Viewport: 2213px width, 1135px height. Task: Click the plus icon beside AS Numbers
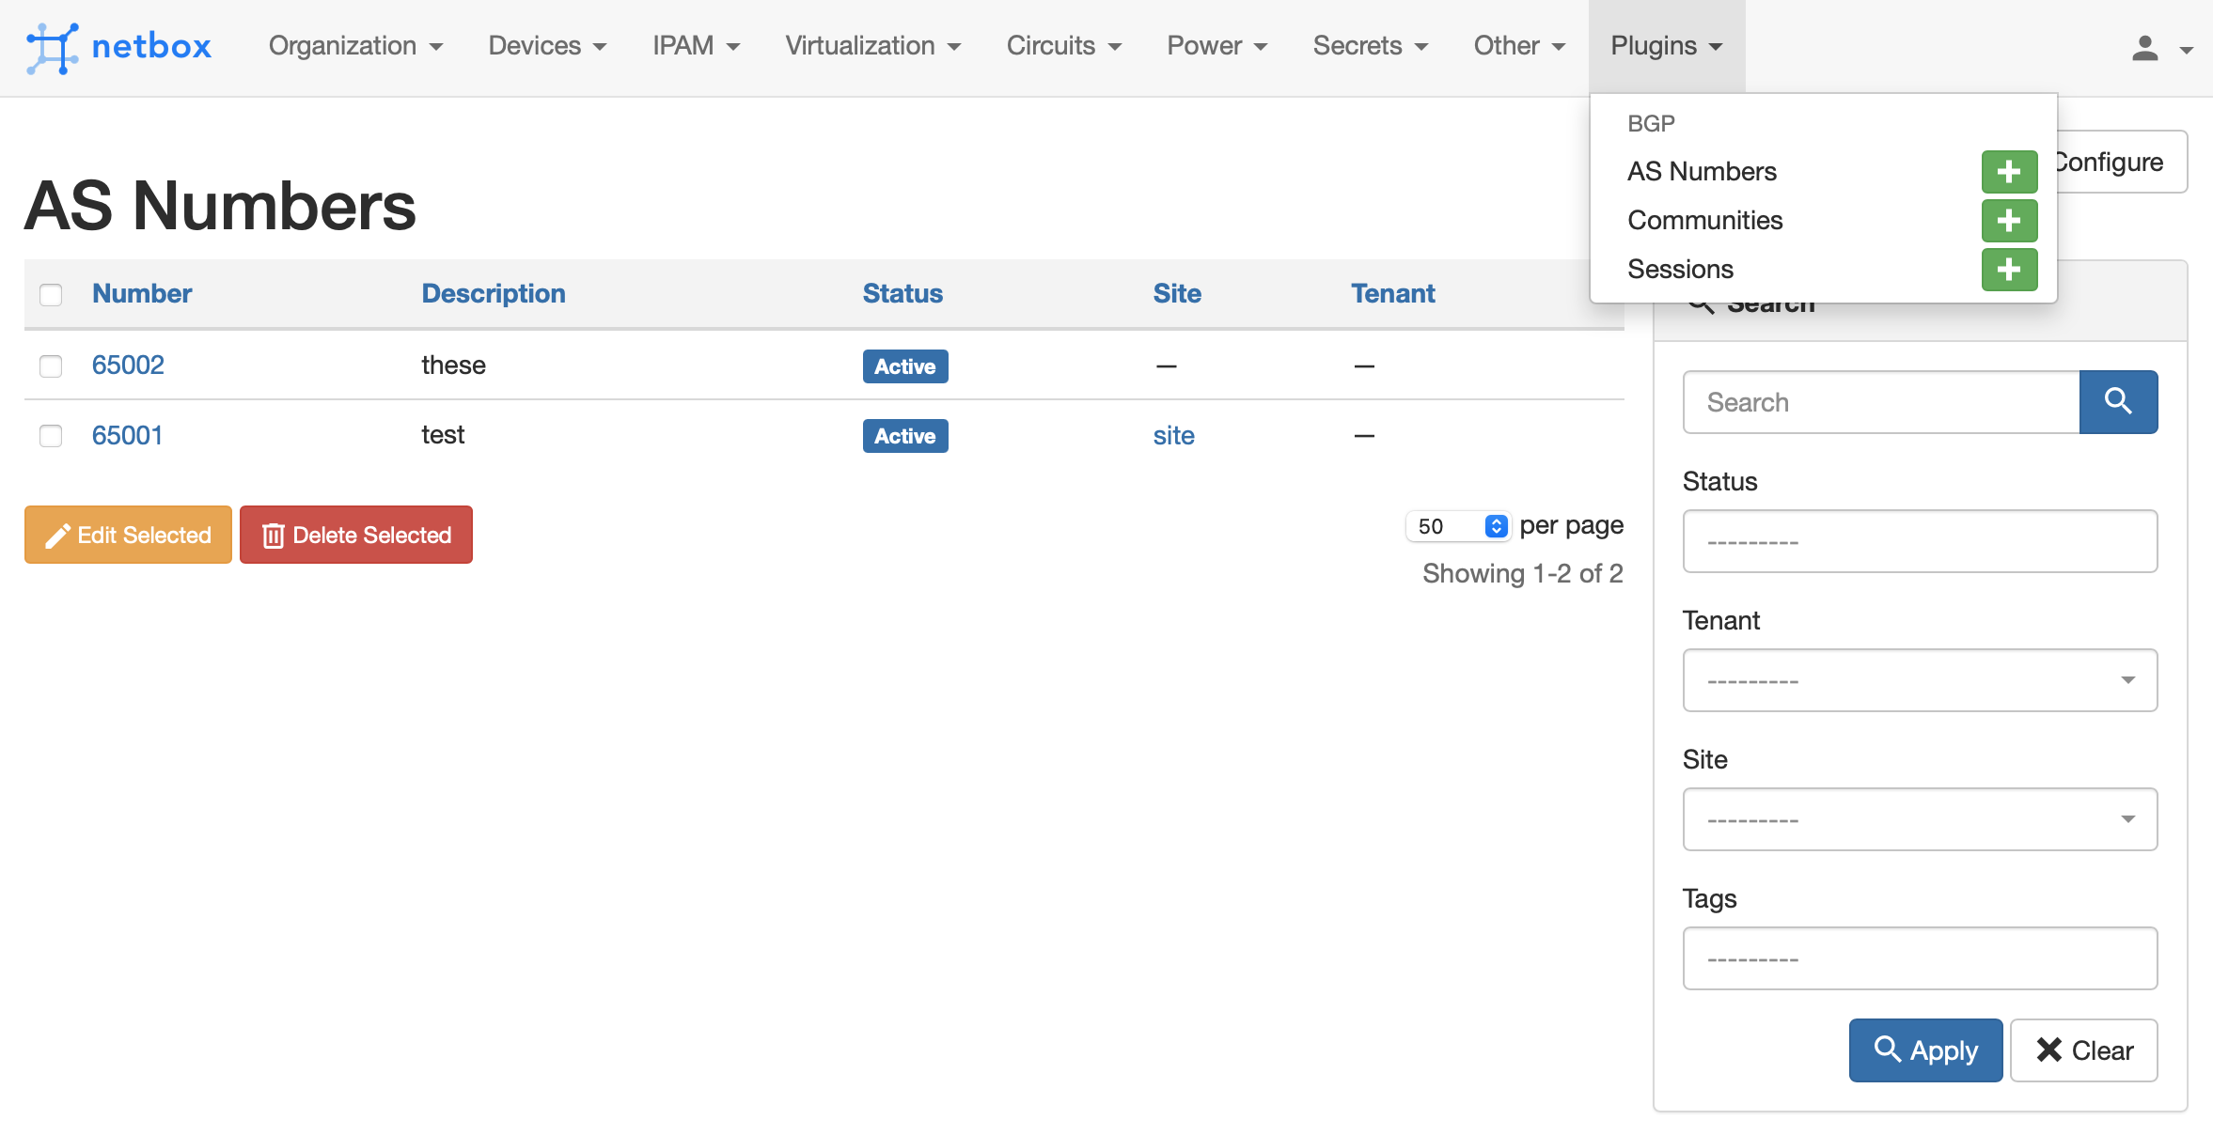(2009, 172)
